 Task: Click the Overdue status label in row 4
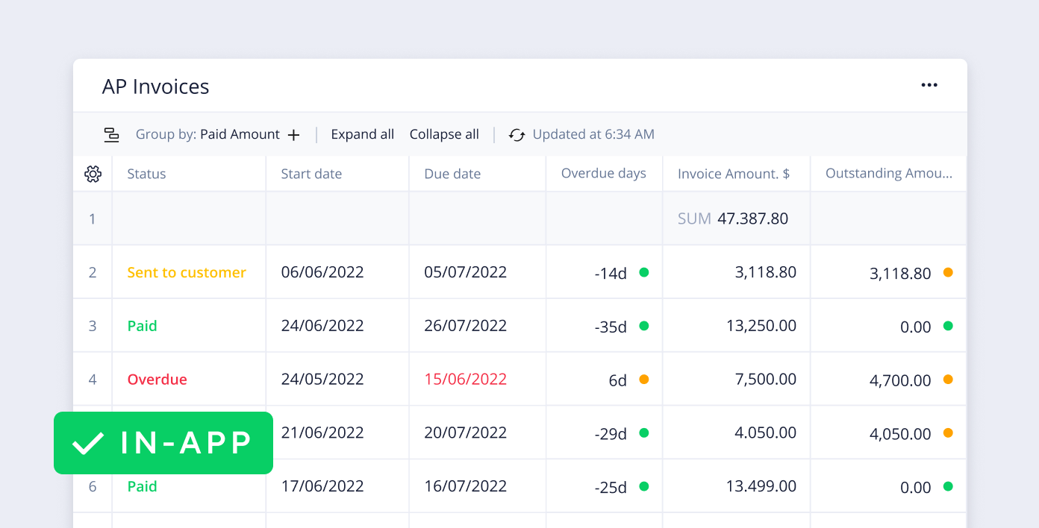(x=157, y=380)
